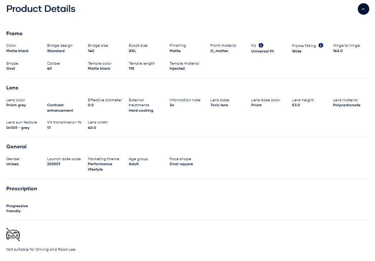Click Progressive friendly text

17,209
